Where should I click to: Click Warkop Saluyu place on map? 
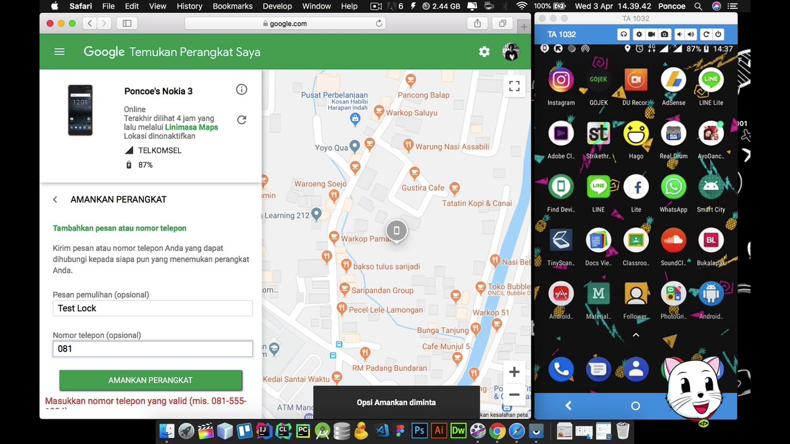point(406,112)
